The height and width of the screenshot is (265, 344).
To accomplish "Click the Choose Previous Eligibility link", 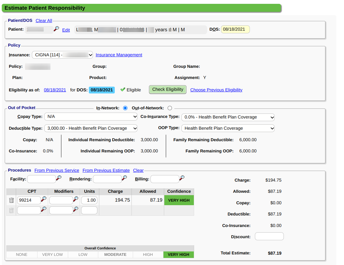I will click(216, 90).
